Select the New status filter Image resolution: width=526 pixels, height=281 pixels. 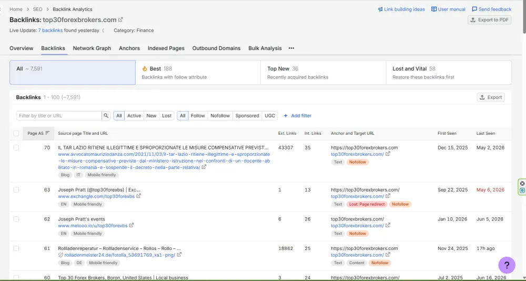(x=151, y=115)
